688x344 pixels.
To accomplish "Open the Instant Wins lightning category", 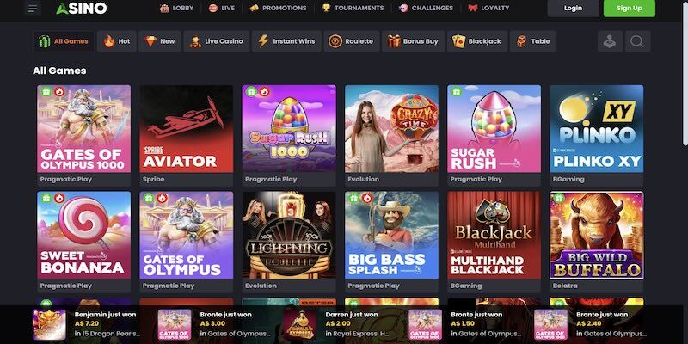I will click(x=286, y=41).
